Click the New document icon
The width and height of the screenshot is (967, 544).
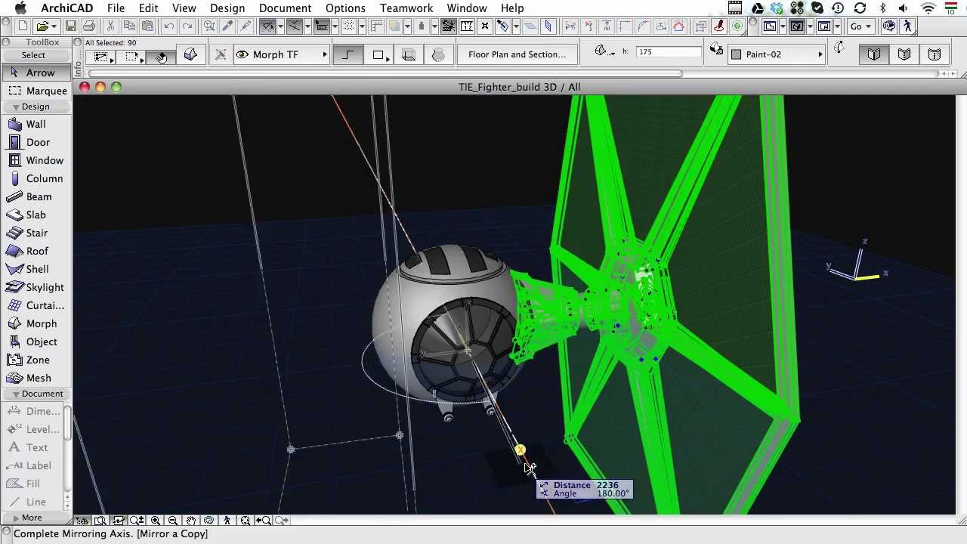pos(23,26)
